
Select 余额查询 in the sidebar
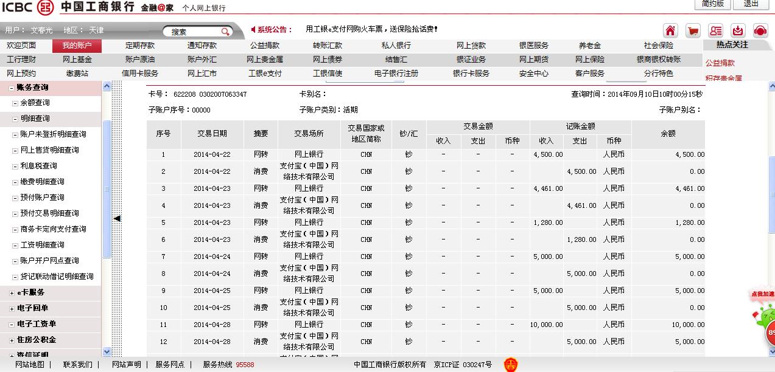[35, 103]
